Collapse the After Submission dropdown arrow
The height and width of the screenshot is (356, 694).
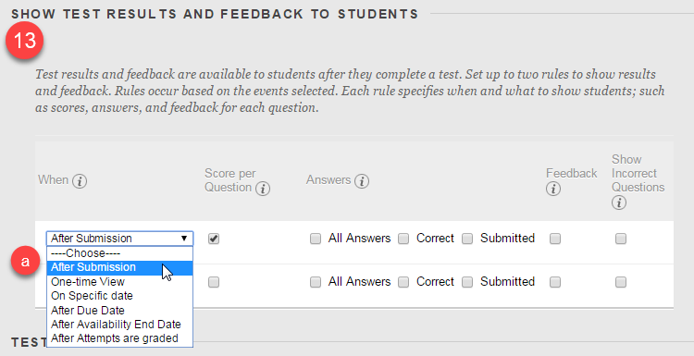click(x=184, y=239)
